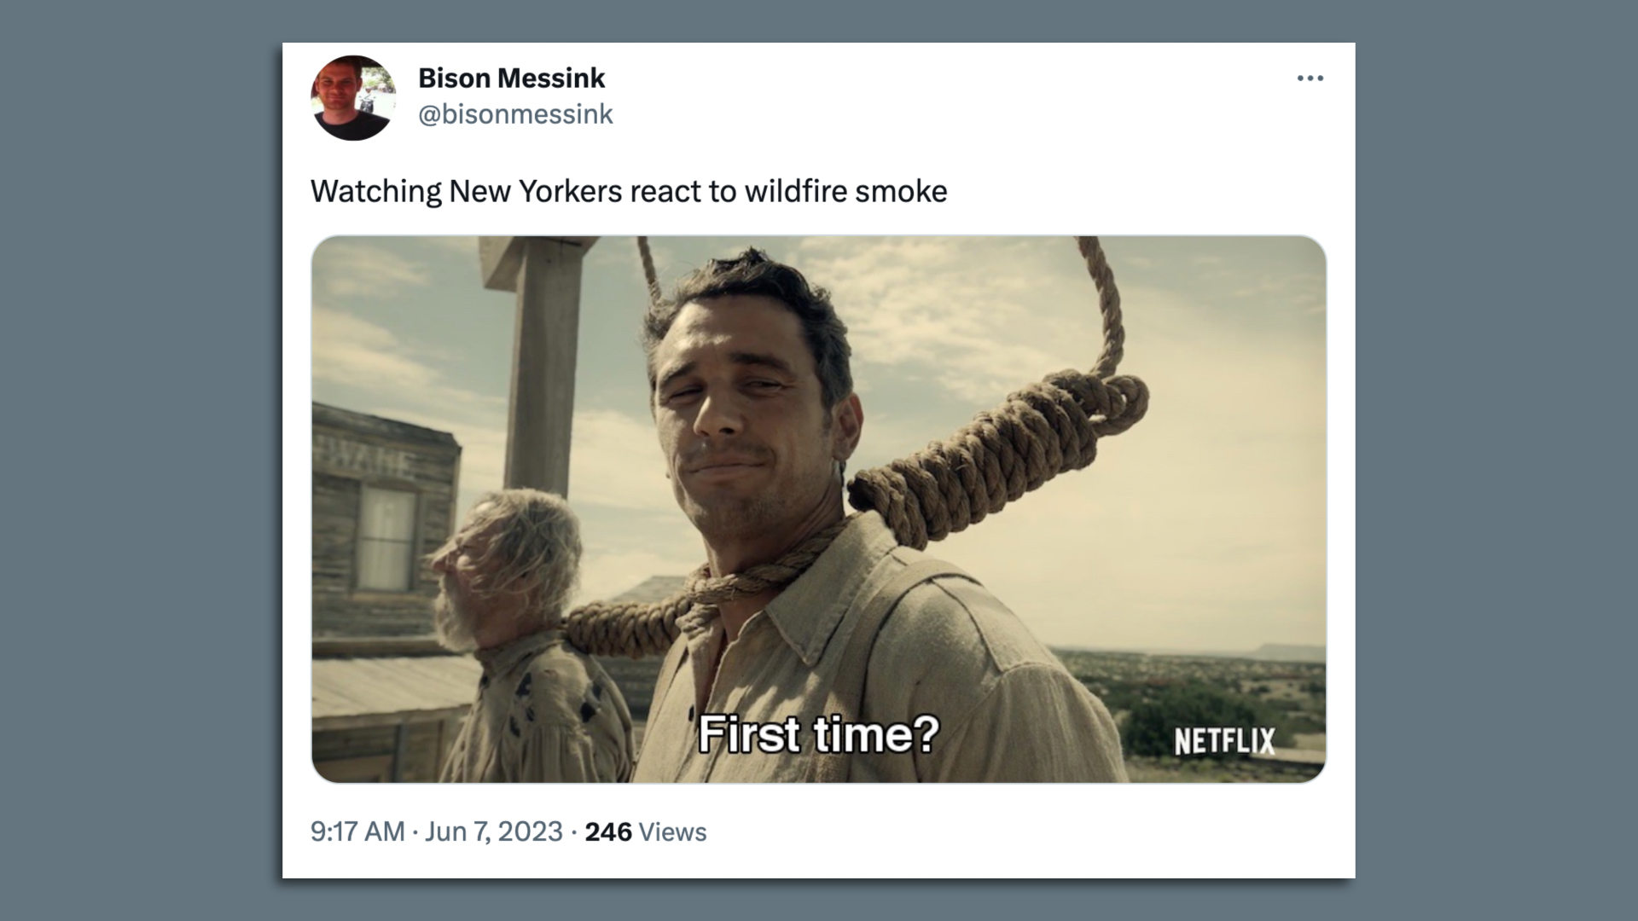Select the tweet text about wildfire smoke
Screen dimensions: 1638x921
(x=630, y=191)
